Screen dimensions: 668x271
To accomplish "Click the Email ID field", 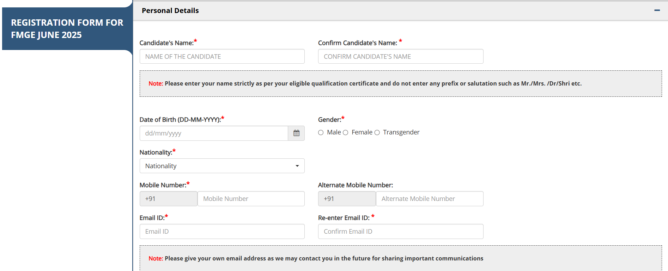I will pyautogui.click(x=222, y=231).
